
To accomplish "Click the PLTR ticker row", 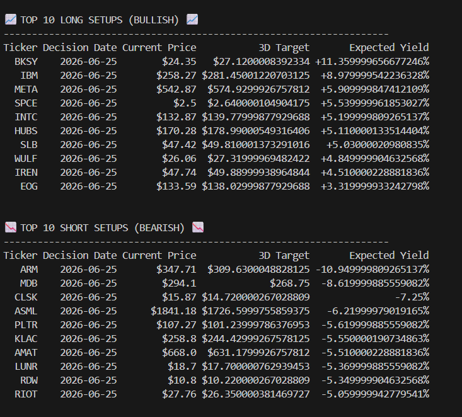I will [x=216, y=325].
